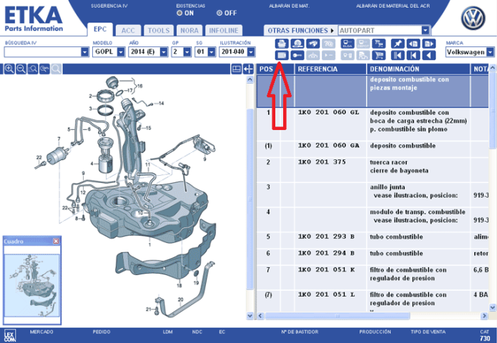Click the handshake toolbar icon
Screen dimensions: 497x343
click(x=313, y=44)
